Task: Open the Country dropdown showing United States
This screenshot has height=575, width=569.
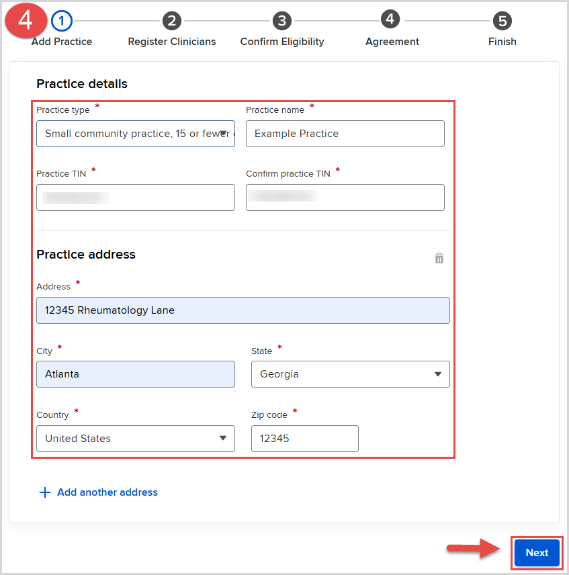Action: click(x=136, y=439)
